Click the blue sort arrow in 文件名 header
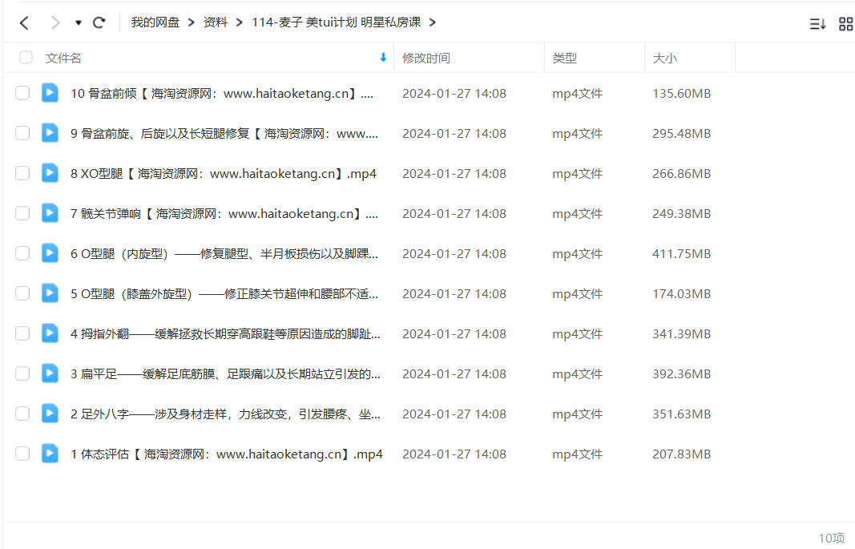 [383, 57]
